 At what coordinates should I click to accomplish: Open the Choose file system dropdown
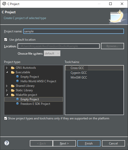[52, 53]
